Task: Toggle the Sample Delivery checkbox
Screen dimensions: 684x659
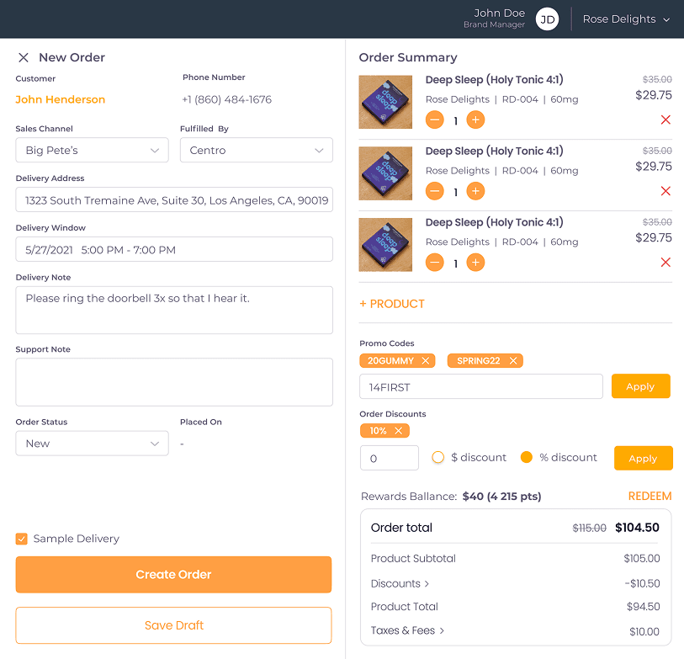Action: point(21,539)
